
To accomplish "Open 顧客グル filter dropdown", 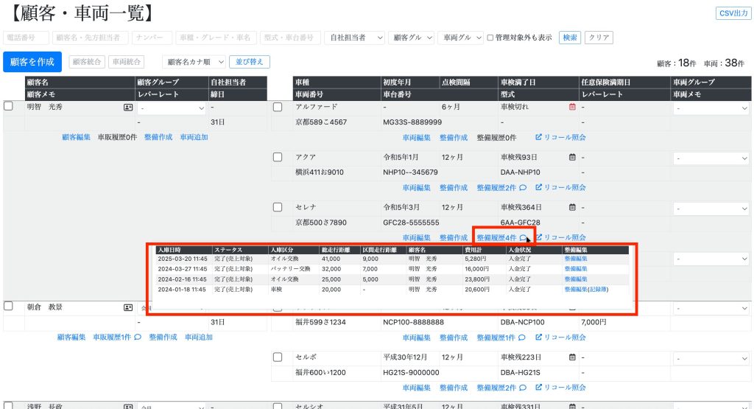I will coord(411,38).
